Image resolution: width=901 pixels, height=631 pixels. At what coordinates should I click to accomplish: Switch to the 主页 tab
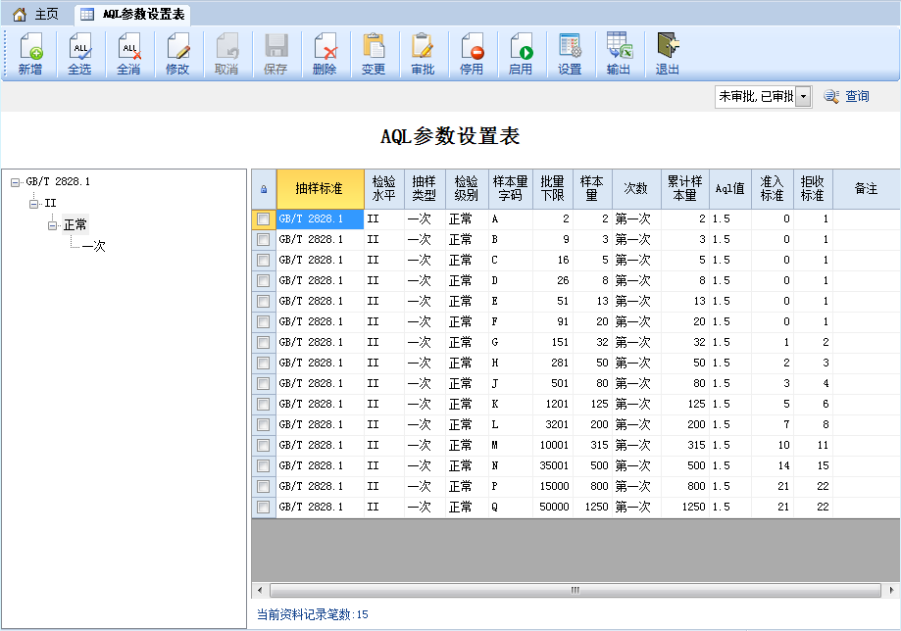38,15
